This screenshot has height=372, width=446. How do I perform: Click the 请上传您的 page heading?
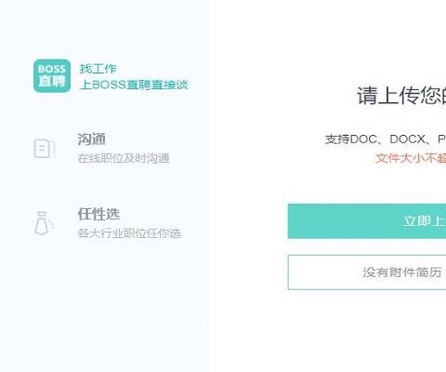click(401, 96)
